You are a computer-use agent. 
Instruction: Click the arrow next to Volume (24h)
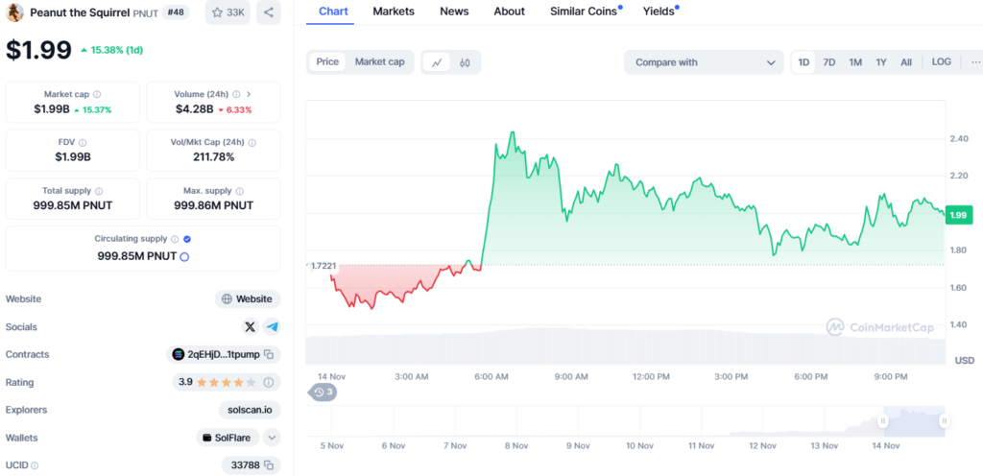[x=249, y=95]
